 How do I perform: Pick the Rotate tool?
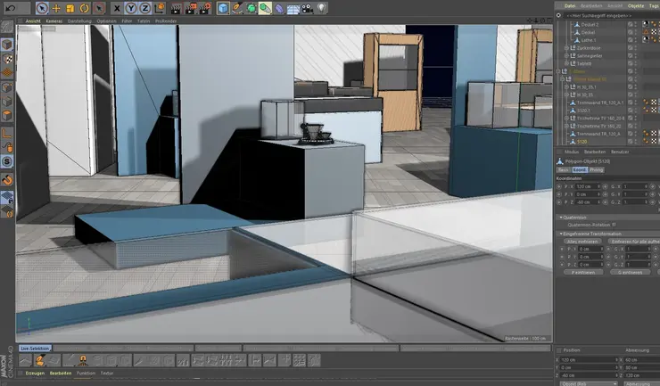(x=85, y=8)
